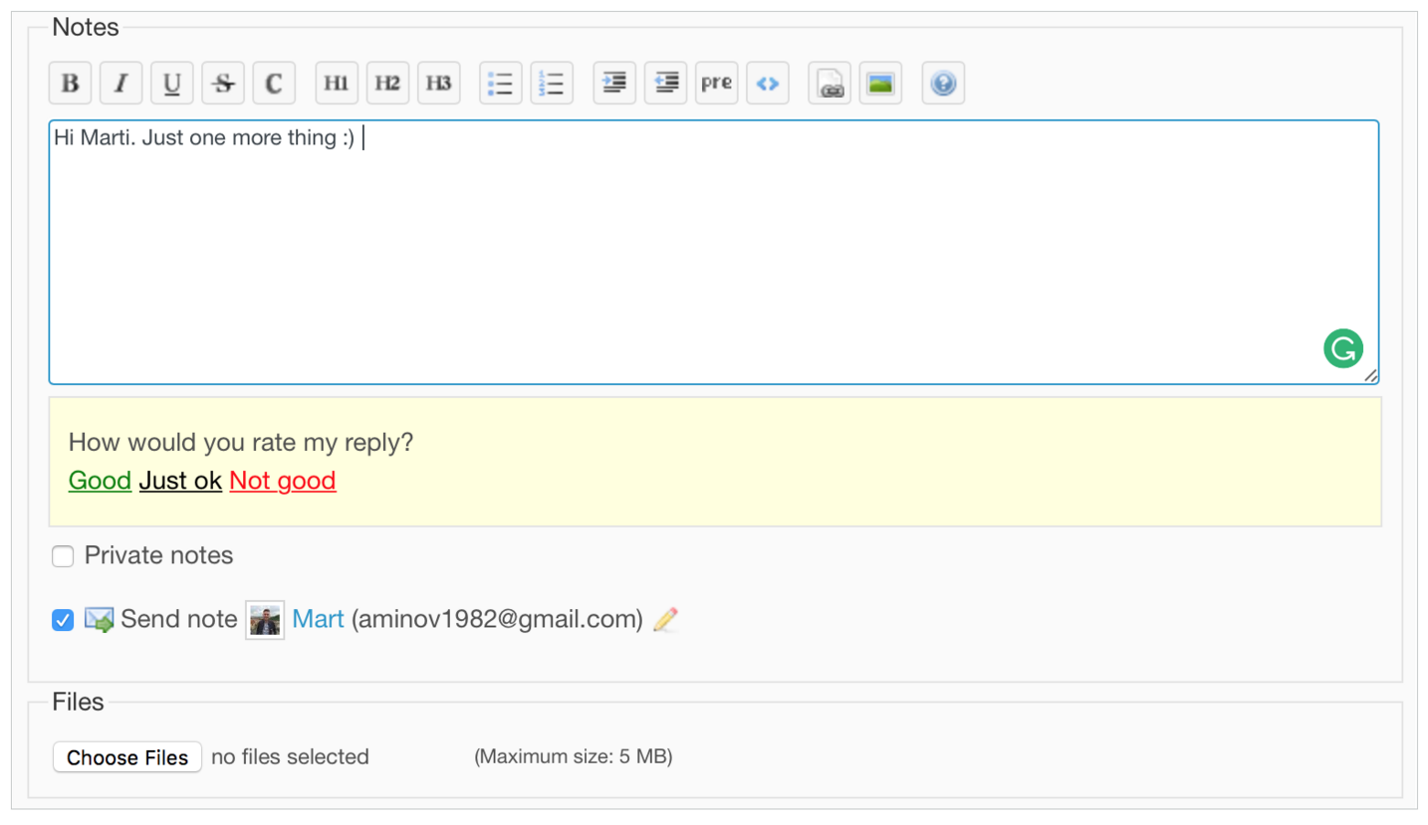Edit recipient with the pencil icon
The height and width of the screenshot is (825, 1428).
point(665,620)
